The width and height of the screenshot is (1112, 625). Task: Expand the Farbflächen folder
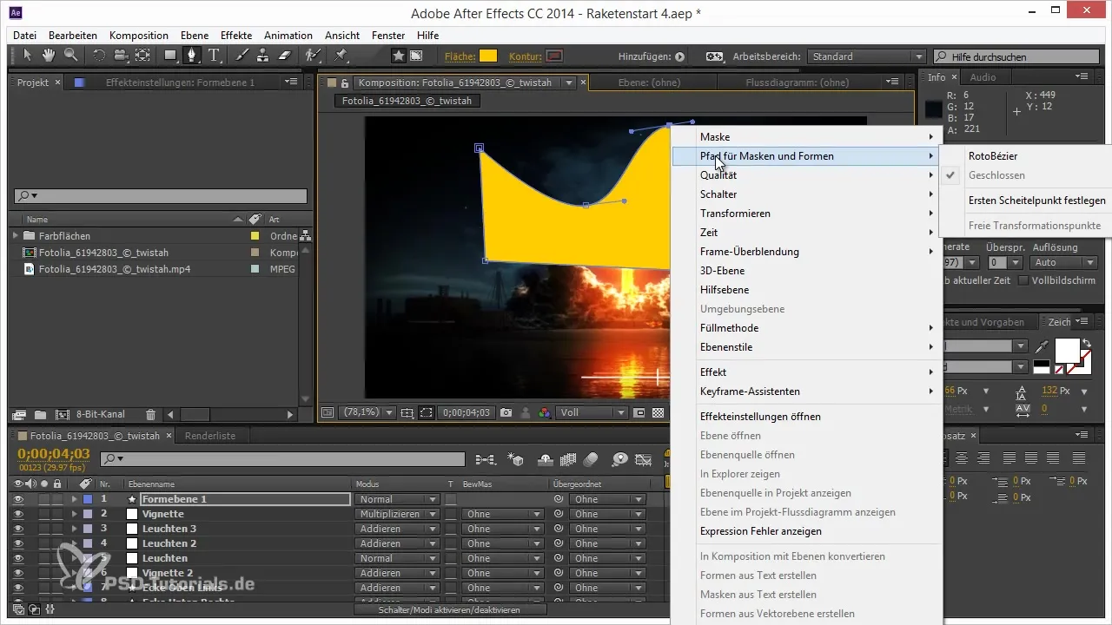(15, 236)
